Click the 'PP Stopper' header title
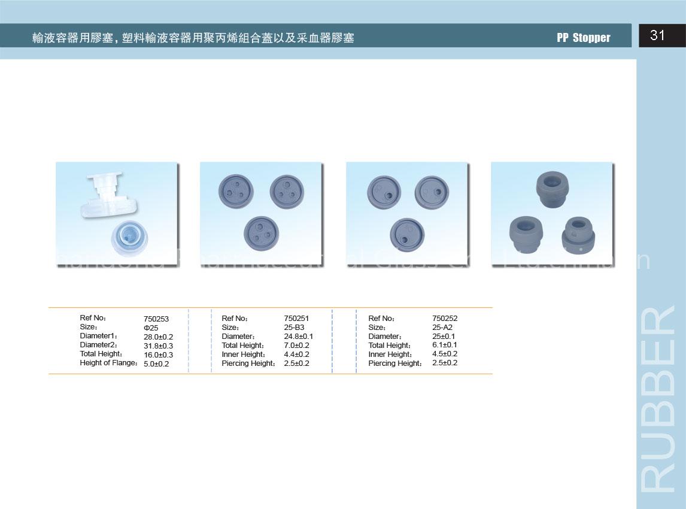Viewport: 686px width, 509px height. coord(584,38)
